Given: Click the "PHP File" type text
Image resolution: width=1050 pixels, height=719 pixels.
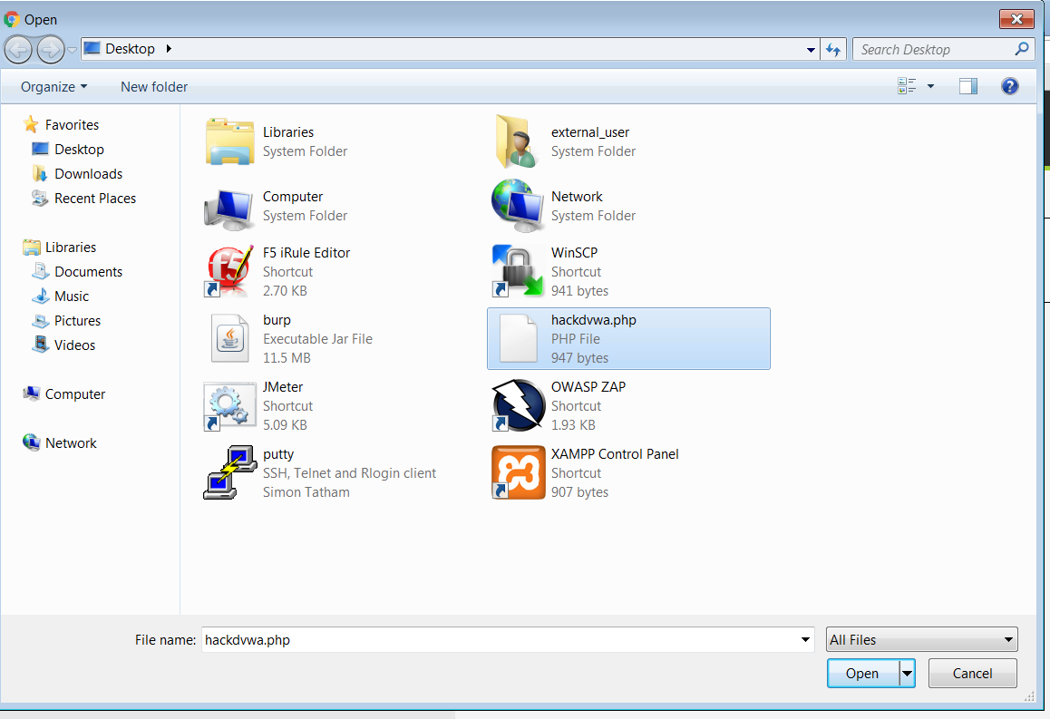Looking at the screenshot, I should 575,339.
